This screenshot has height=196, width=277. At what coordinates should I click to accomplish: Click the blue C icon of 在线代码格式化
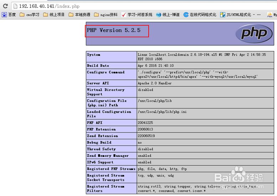coord(186,15)
